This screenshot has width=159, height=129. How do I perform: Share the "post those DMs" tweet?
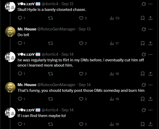151,99
